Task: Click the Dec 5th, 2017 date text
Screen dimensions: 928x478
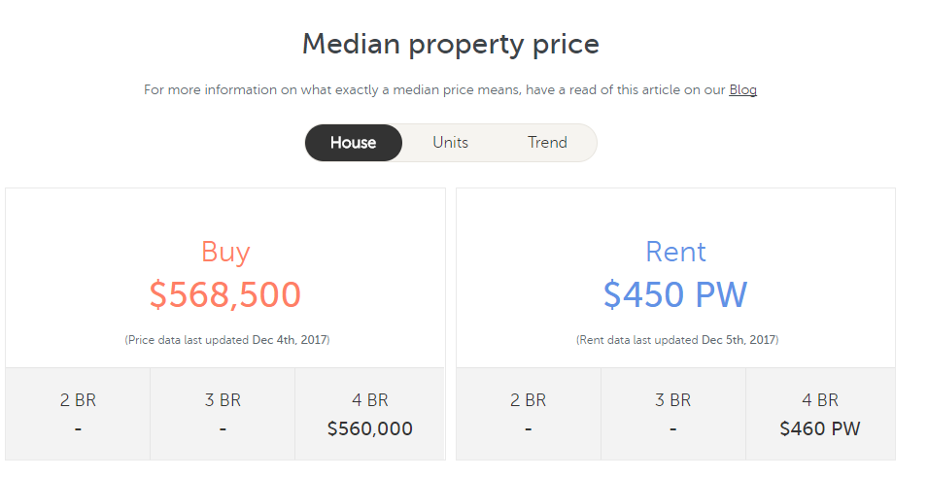Action: [x=739, y=340]
